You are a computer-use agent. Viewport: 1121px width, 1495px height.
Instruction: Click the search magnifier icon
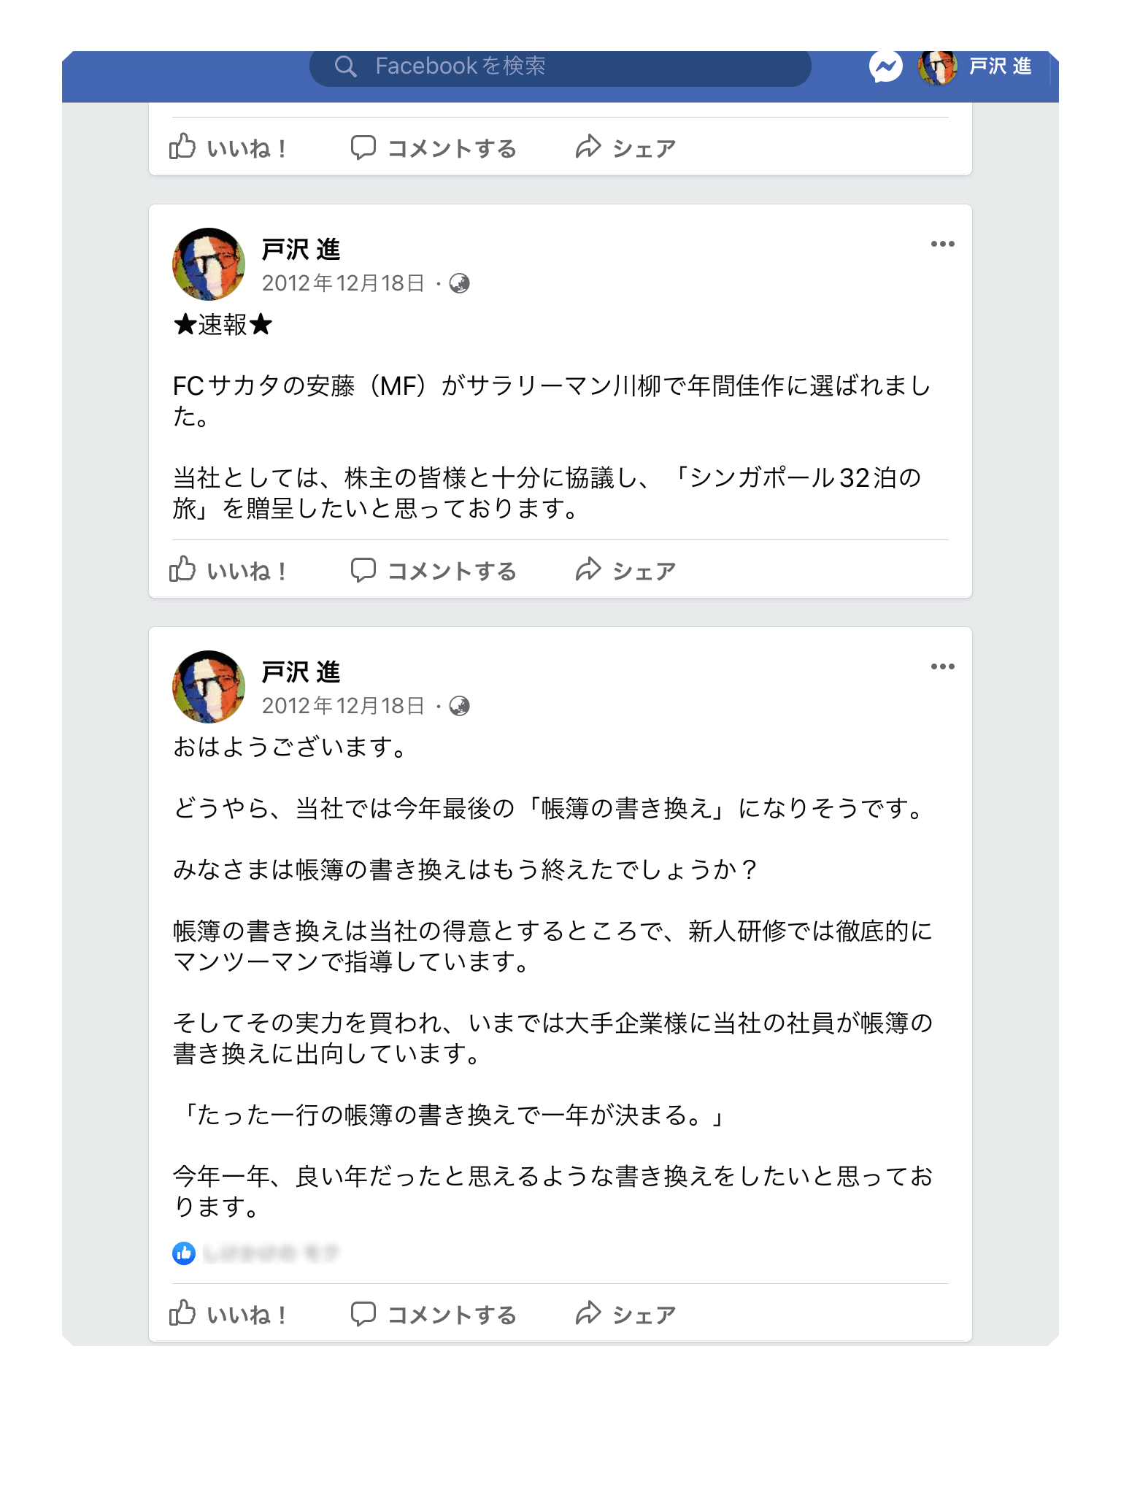coord(345,66)
